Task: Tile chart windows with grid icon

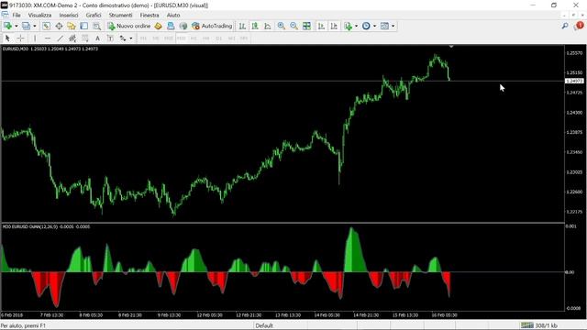Action: [306, 26]
